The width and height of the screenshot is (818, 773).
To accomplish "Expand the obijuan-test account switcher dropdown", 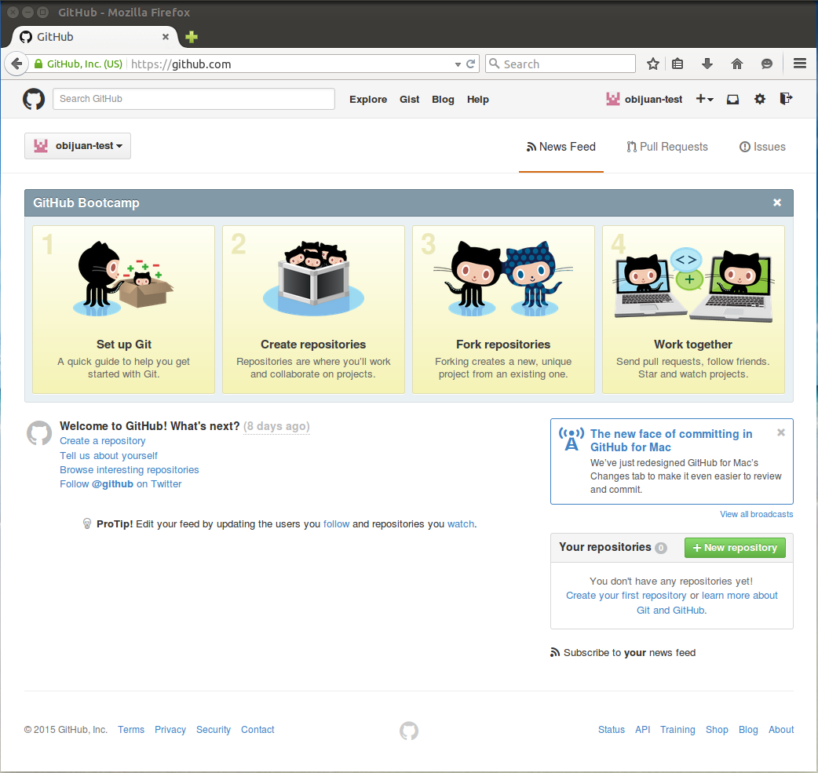I will (78, 146).
